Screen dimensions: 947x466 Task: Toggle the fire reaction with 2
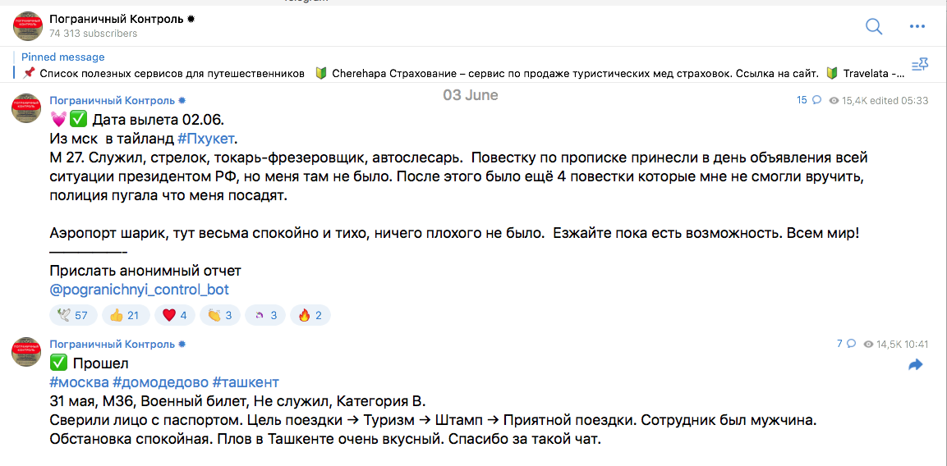point(310,315)
